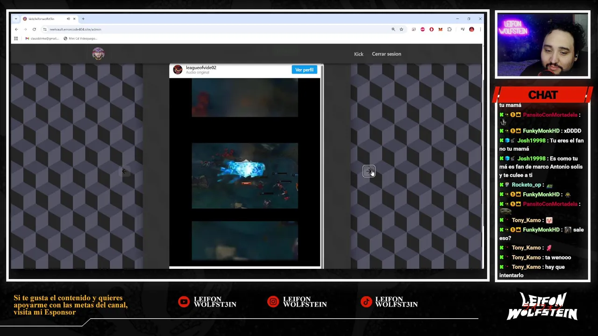Click the red ABP adblock extension icon
Screen dimensions: 598x336
pyautogui.click(x=422, y=29)
